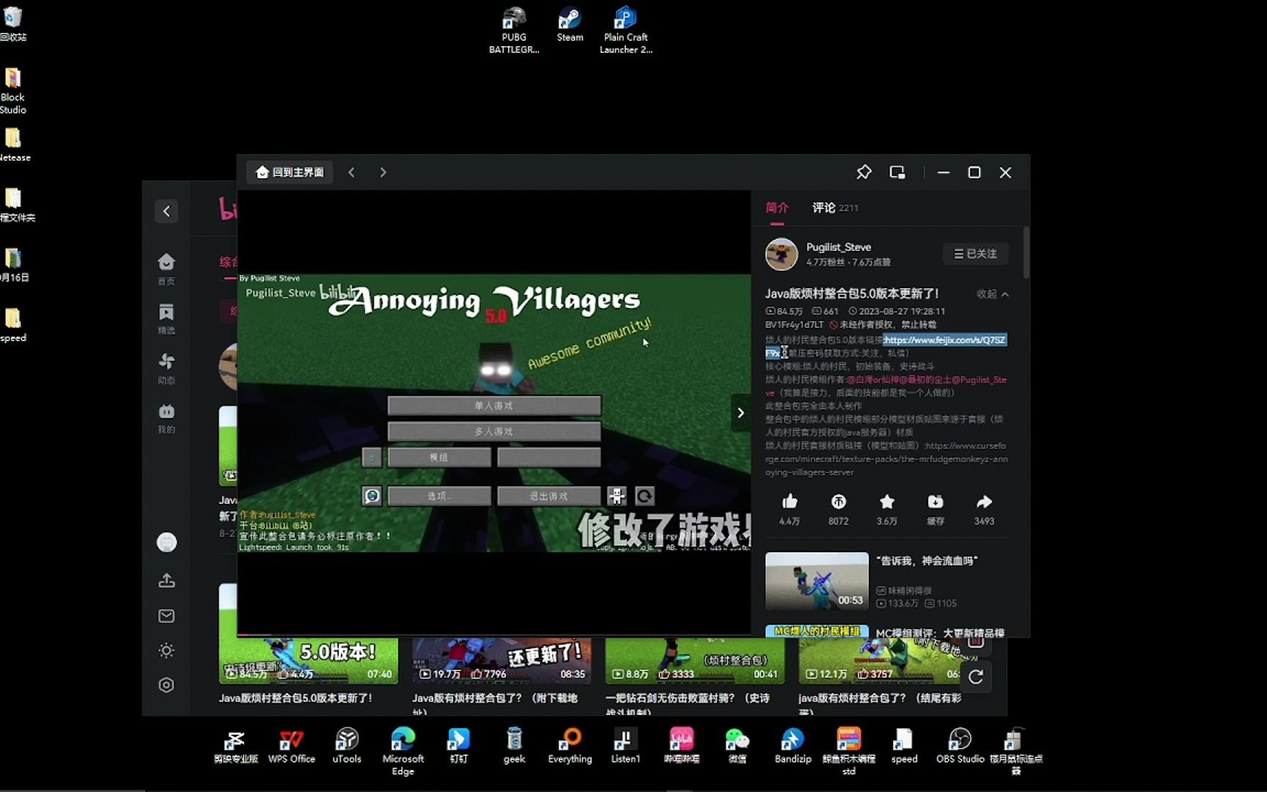Save the video using the 缓存 icon
This screenshot has width=1267, height=792.
tap(936, 502)
